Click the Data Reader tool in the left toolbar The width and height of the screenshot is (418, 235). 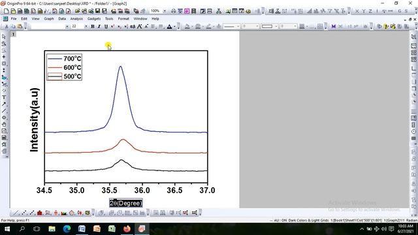click(4, 64)
